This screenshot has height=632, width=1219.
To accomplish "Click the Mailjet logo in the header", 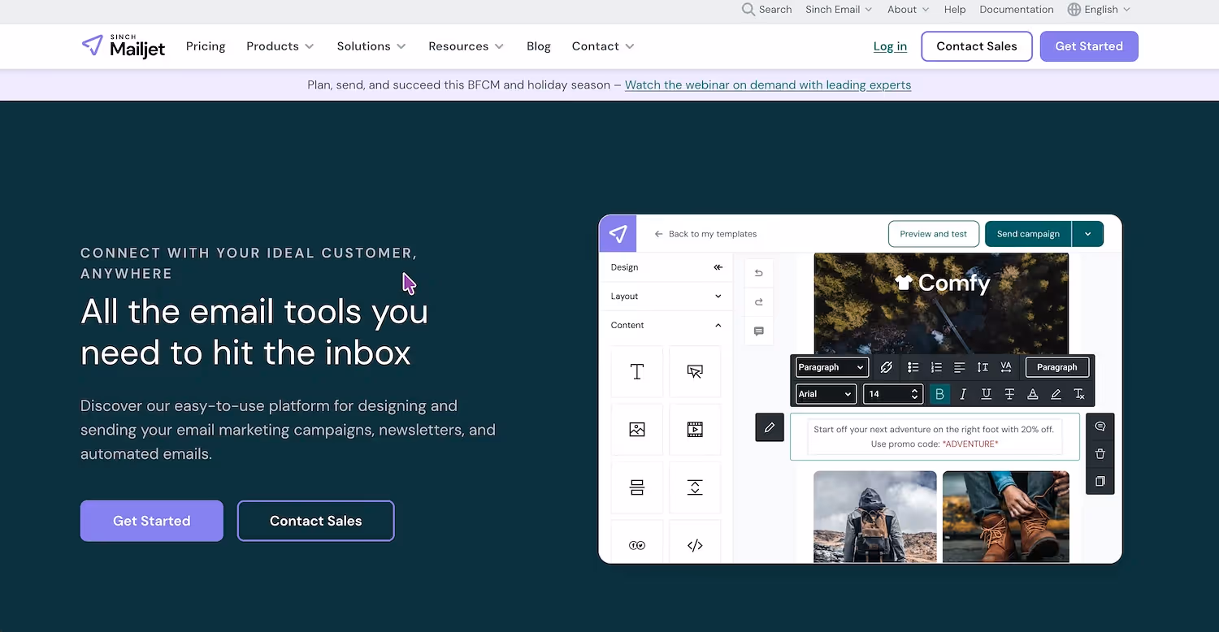I will (x=124, y=46).
